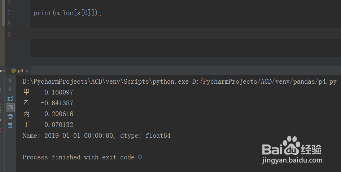Close the p4 run tab
The height and width of the screenshot is (172, 341).
click(27, 71)
